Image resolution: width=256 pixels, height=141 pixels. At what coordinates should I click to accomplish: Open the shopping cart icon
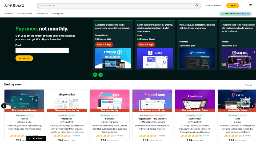[250, 5]
